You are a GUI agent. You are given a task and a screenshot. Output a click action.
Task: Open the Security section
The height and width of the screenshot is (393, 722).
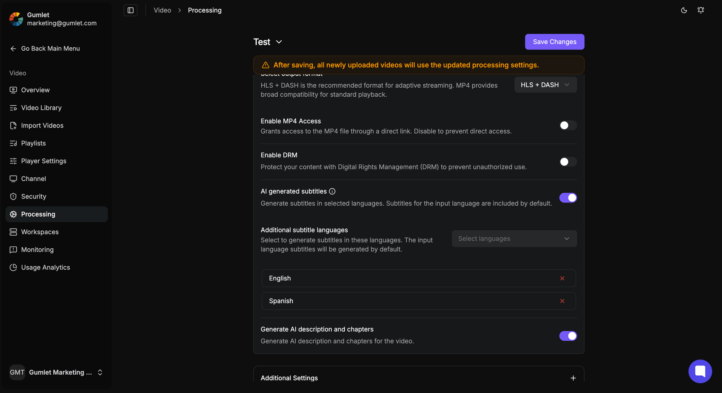tap(33, 196)
